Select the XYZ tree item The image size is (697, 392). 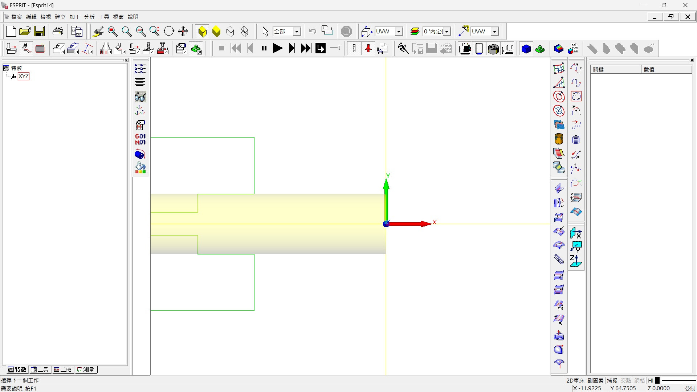tap(24, 76)
